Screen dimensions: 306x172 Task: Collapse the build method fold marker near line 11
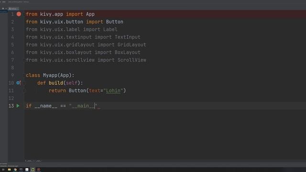pyautogui.click(x=24, y=91)
